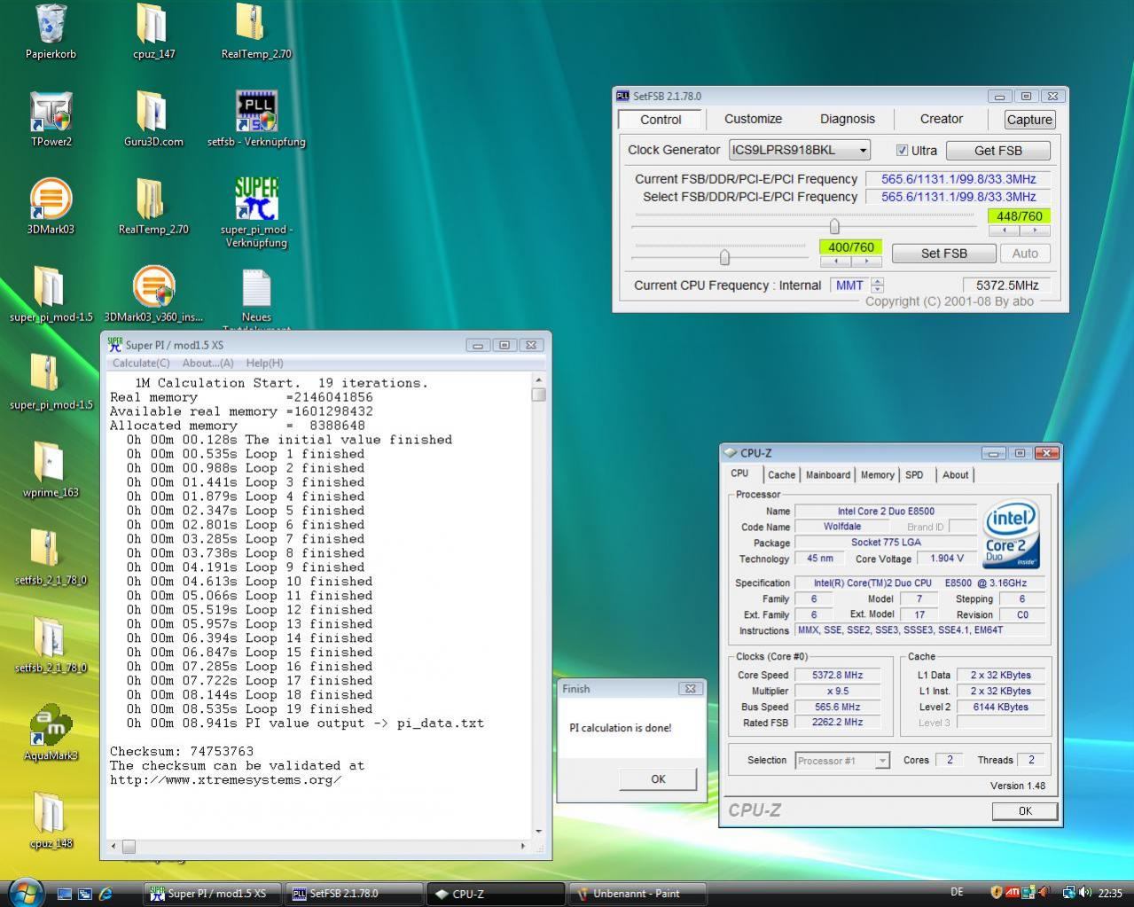
Task: Open Super PI About...(A) menu
Action: [x=207, y=363]
